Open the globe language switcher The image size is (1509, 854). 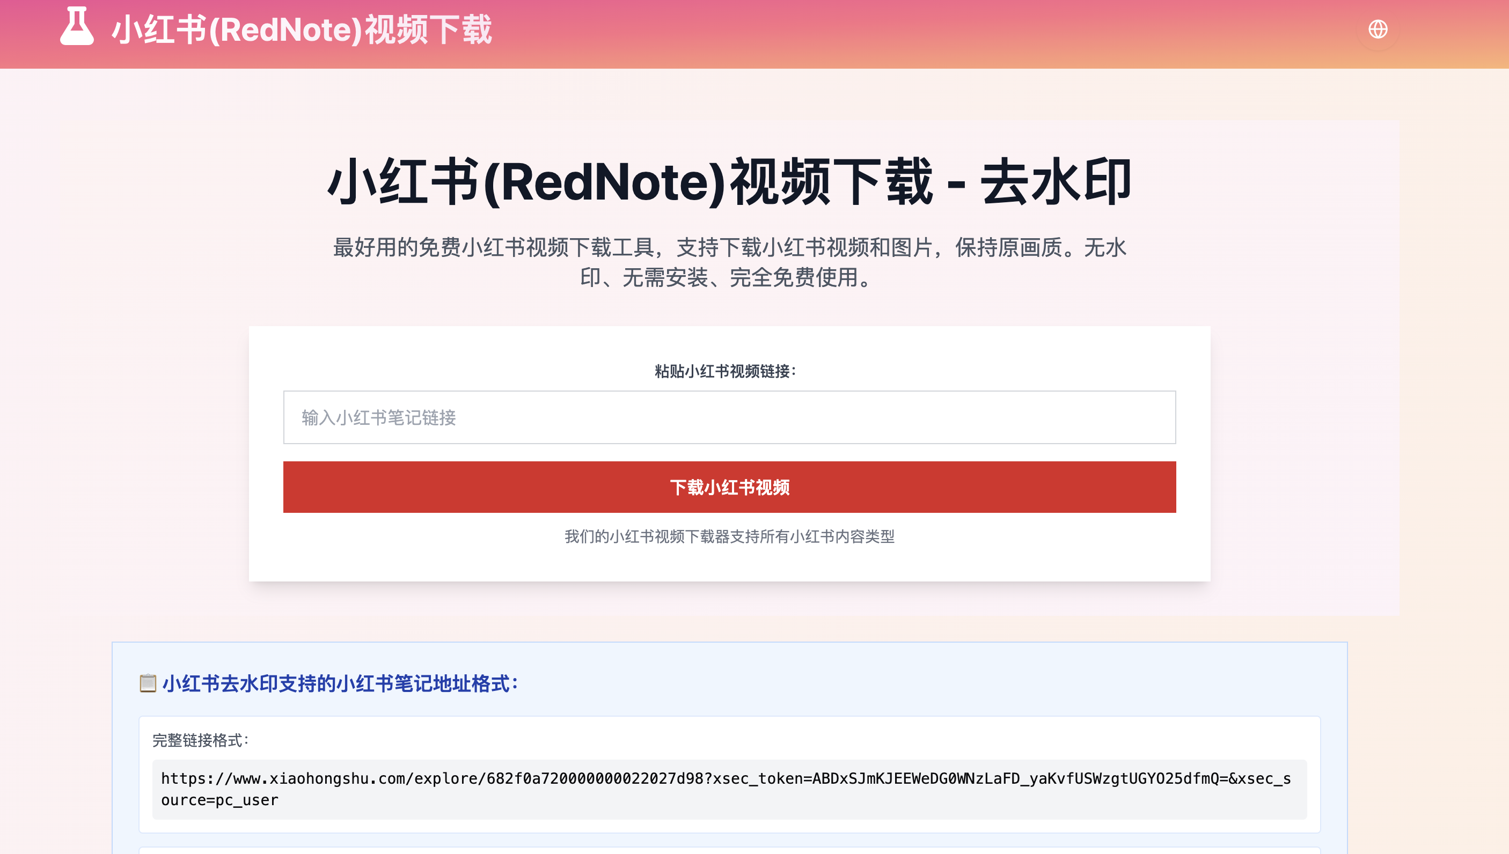[x=1378, y=29]
